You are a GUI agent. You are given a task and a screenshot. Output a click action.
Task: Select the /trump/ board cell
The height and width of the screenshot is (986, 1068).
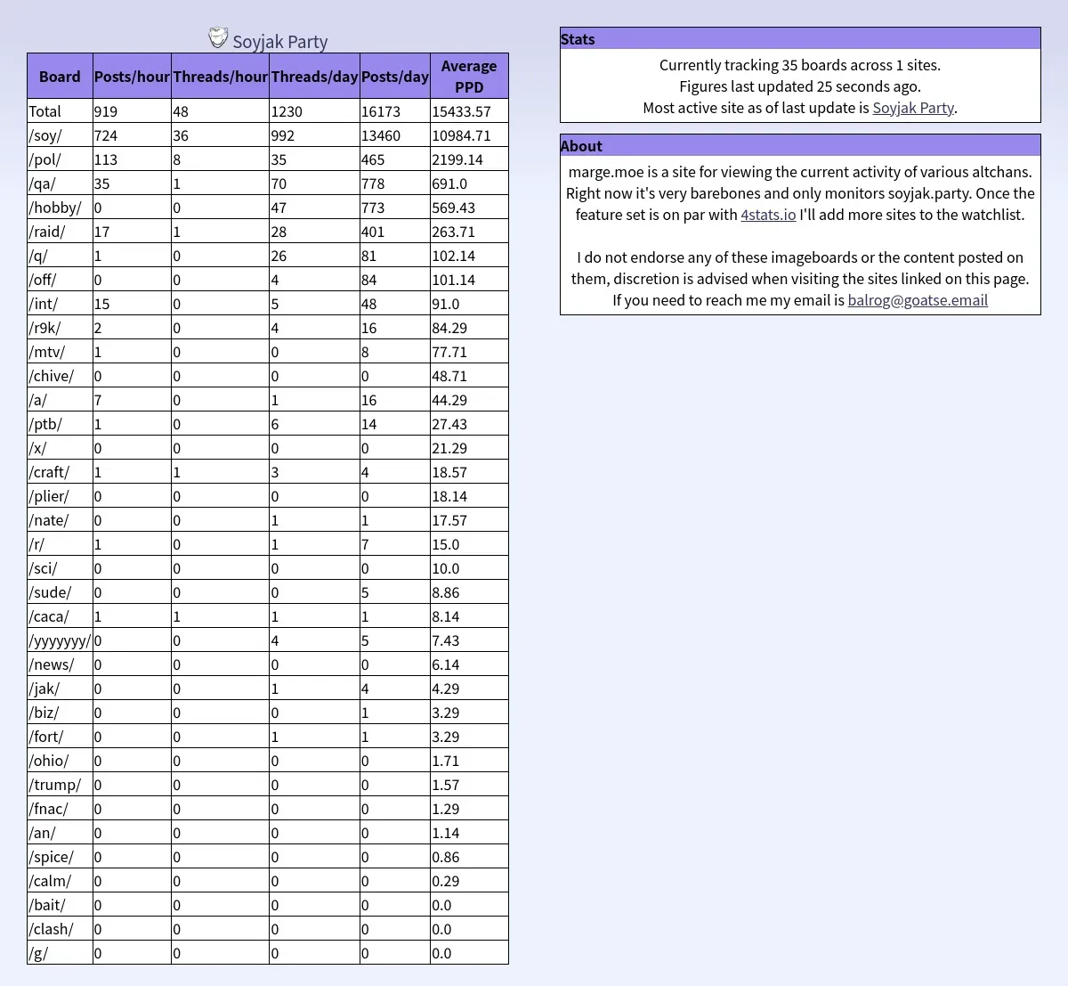click(60, 785)
